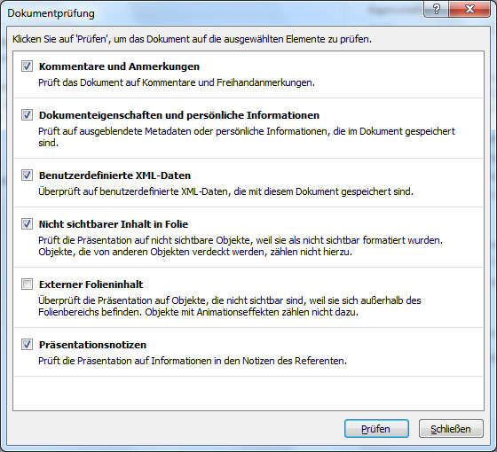Click the 'Nicht sichtbarer Inhalt in Folie' heading

[x=114, y=224]
